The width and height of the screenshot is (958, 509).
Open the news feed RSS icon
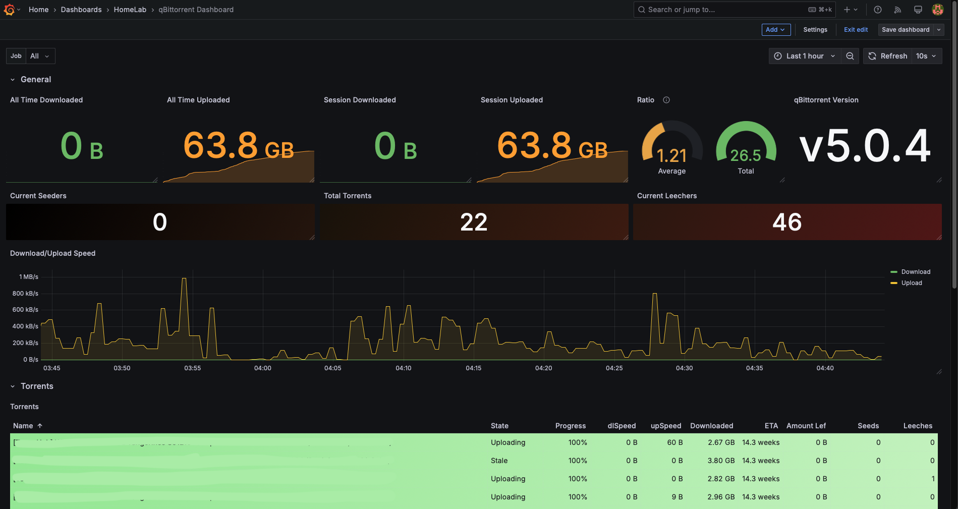897,10
